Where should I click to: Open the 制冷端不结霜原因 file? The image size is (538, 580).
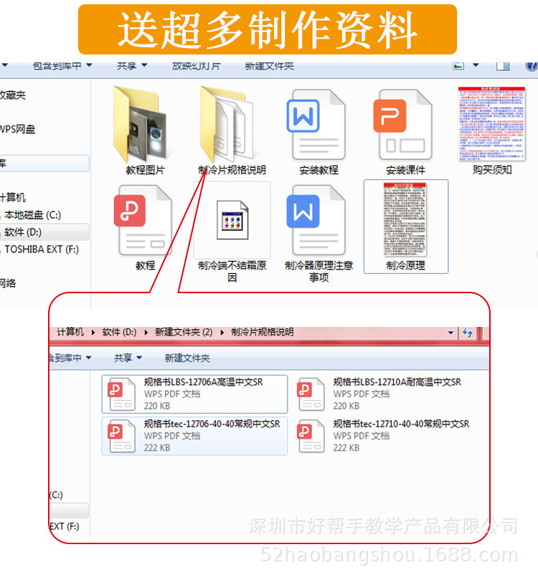pos(232,231)
